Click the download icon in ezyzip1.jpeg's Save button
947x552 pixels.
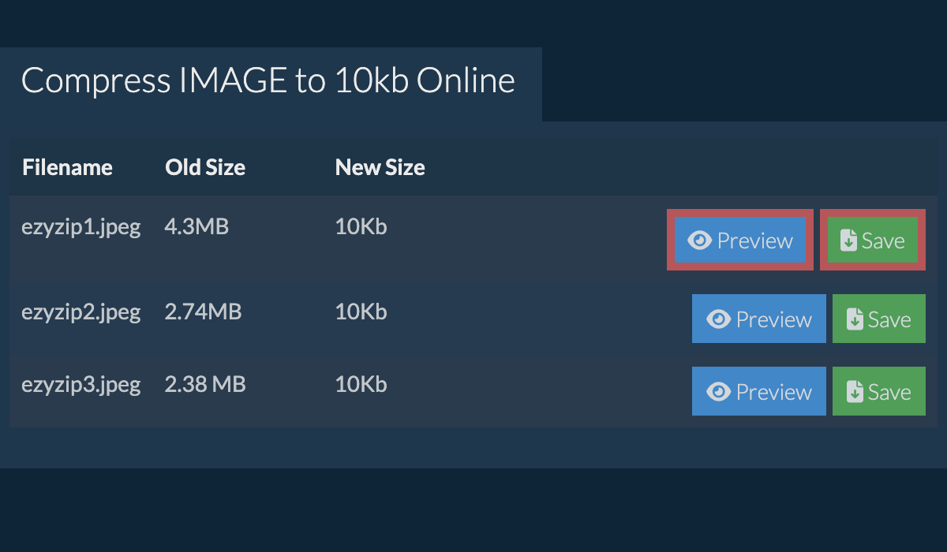click(x=848, y=241)
